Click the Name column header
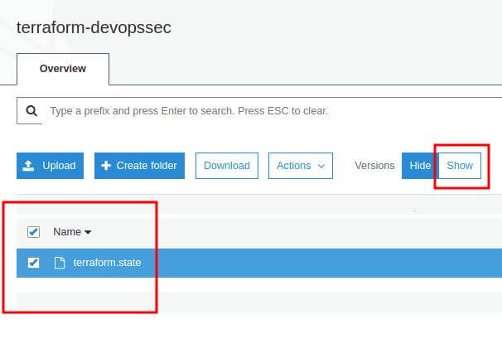 (x=66, y=232)
